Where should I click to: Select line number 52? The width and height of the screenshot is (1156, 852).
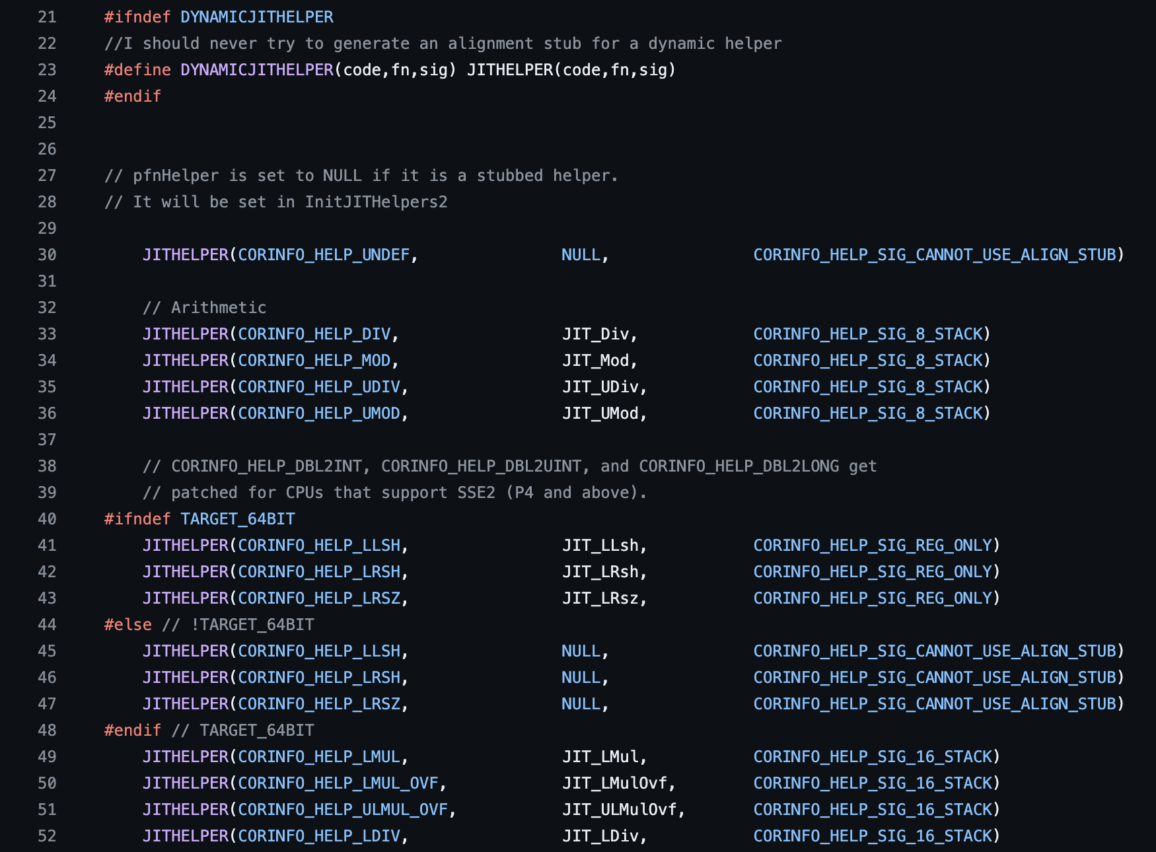click(47, 836)
